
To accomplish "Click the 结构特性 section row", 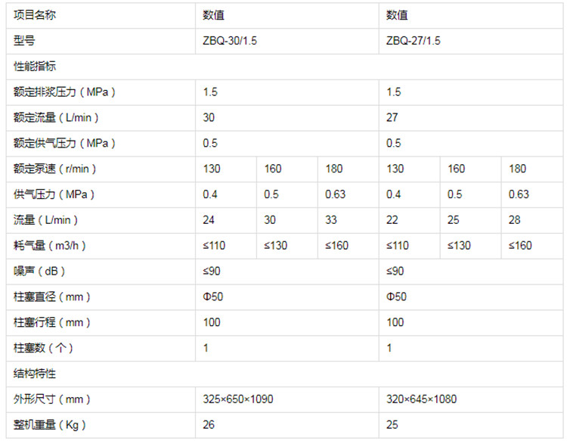I will pos(34,374).
